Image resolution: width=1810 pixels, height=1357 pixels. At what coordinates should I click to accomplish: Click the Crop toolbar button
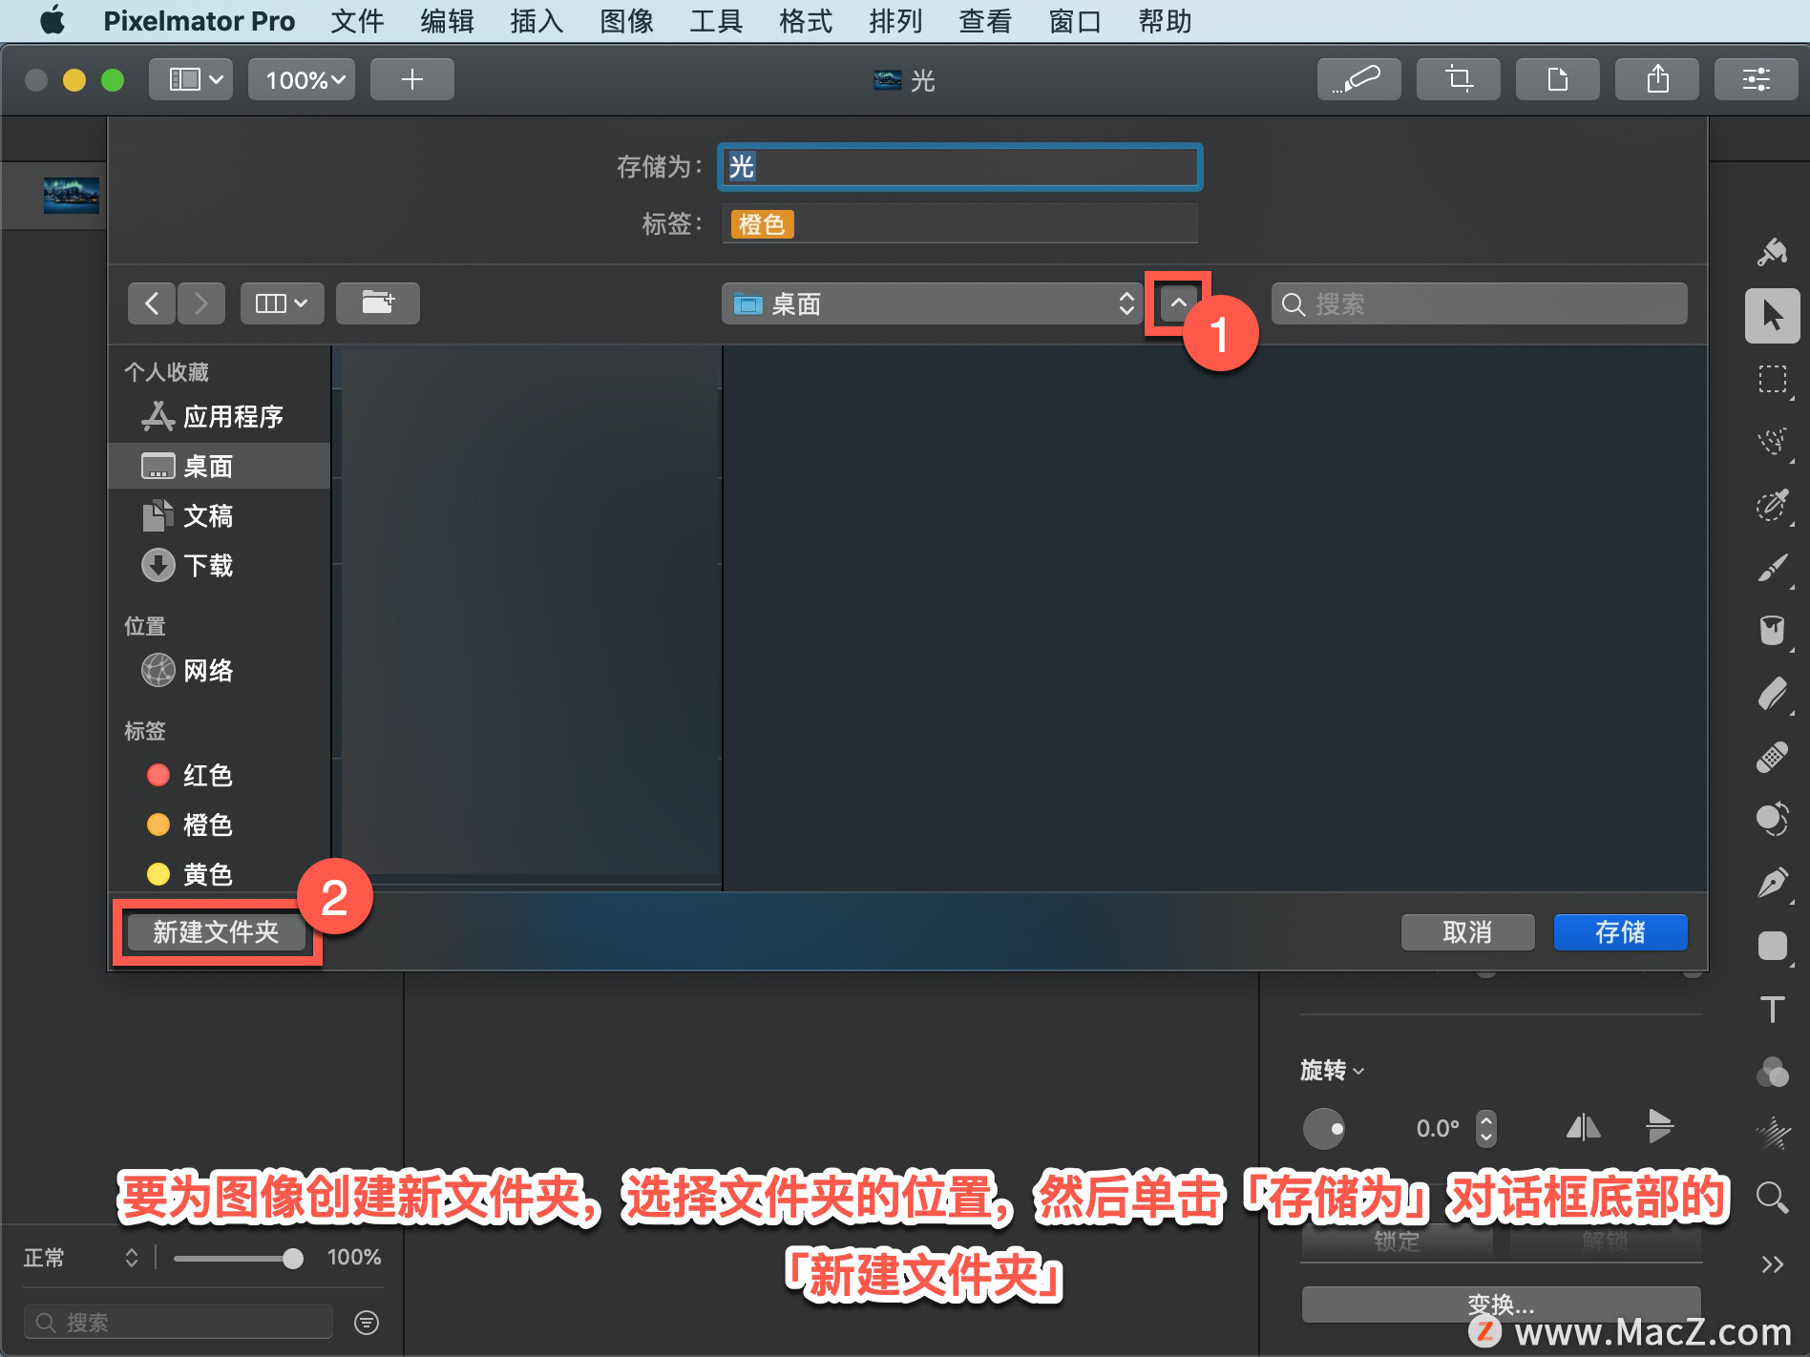(x=1459, y=79)
